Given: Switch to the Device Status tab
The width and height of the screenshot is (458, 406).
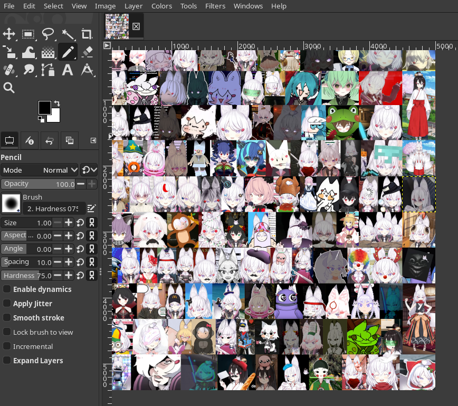Looking at the screenshot, I should (29, 140).
